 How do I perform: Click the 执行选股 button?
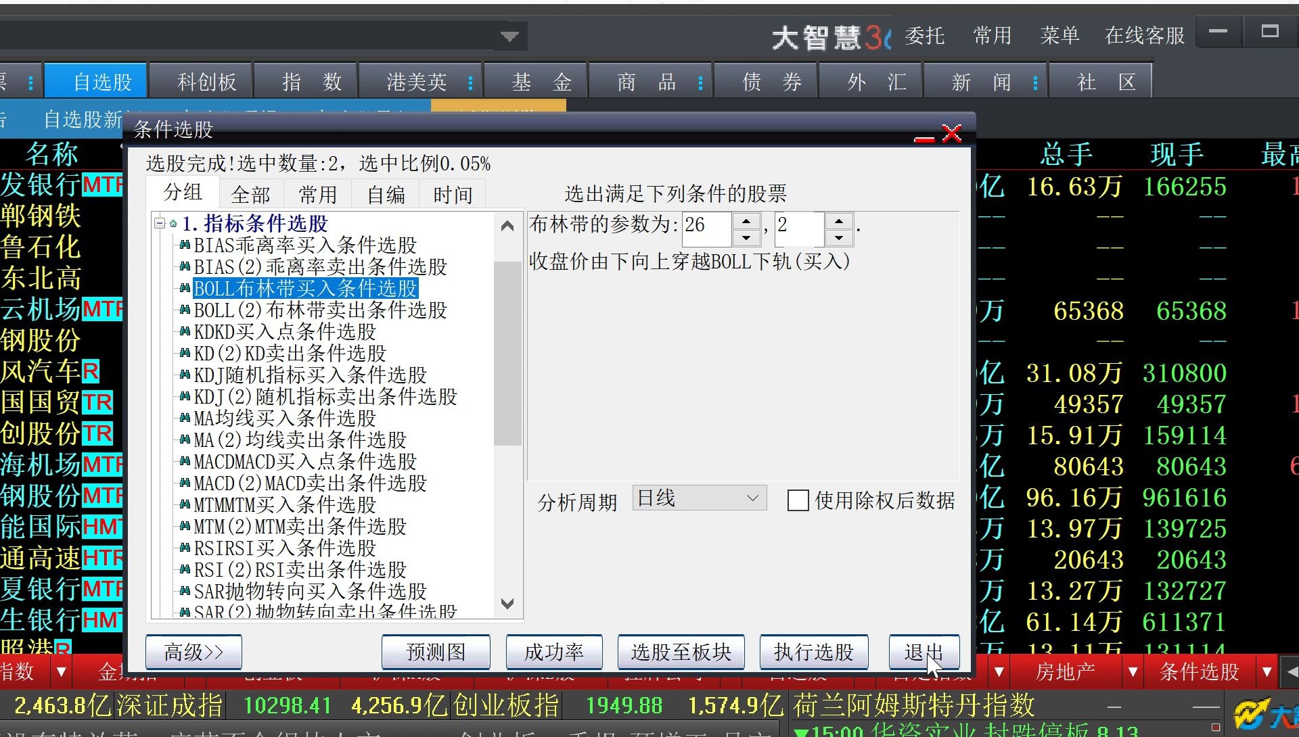813,652
